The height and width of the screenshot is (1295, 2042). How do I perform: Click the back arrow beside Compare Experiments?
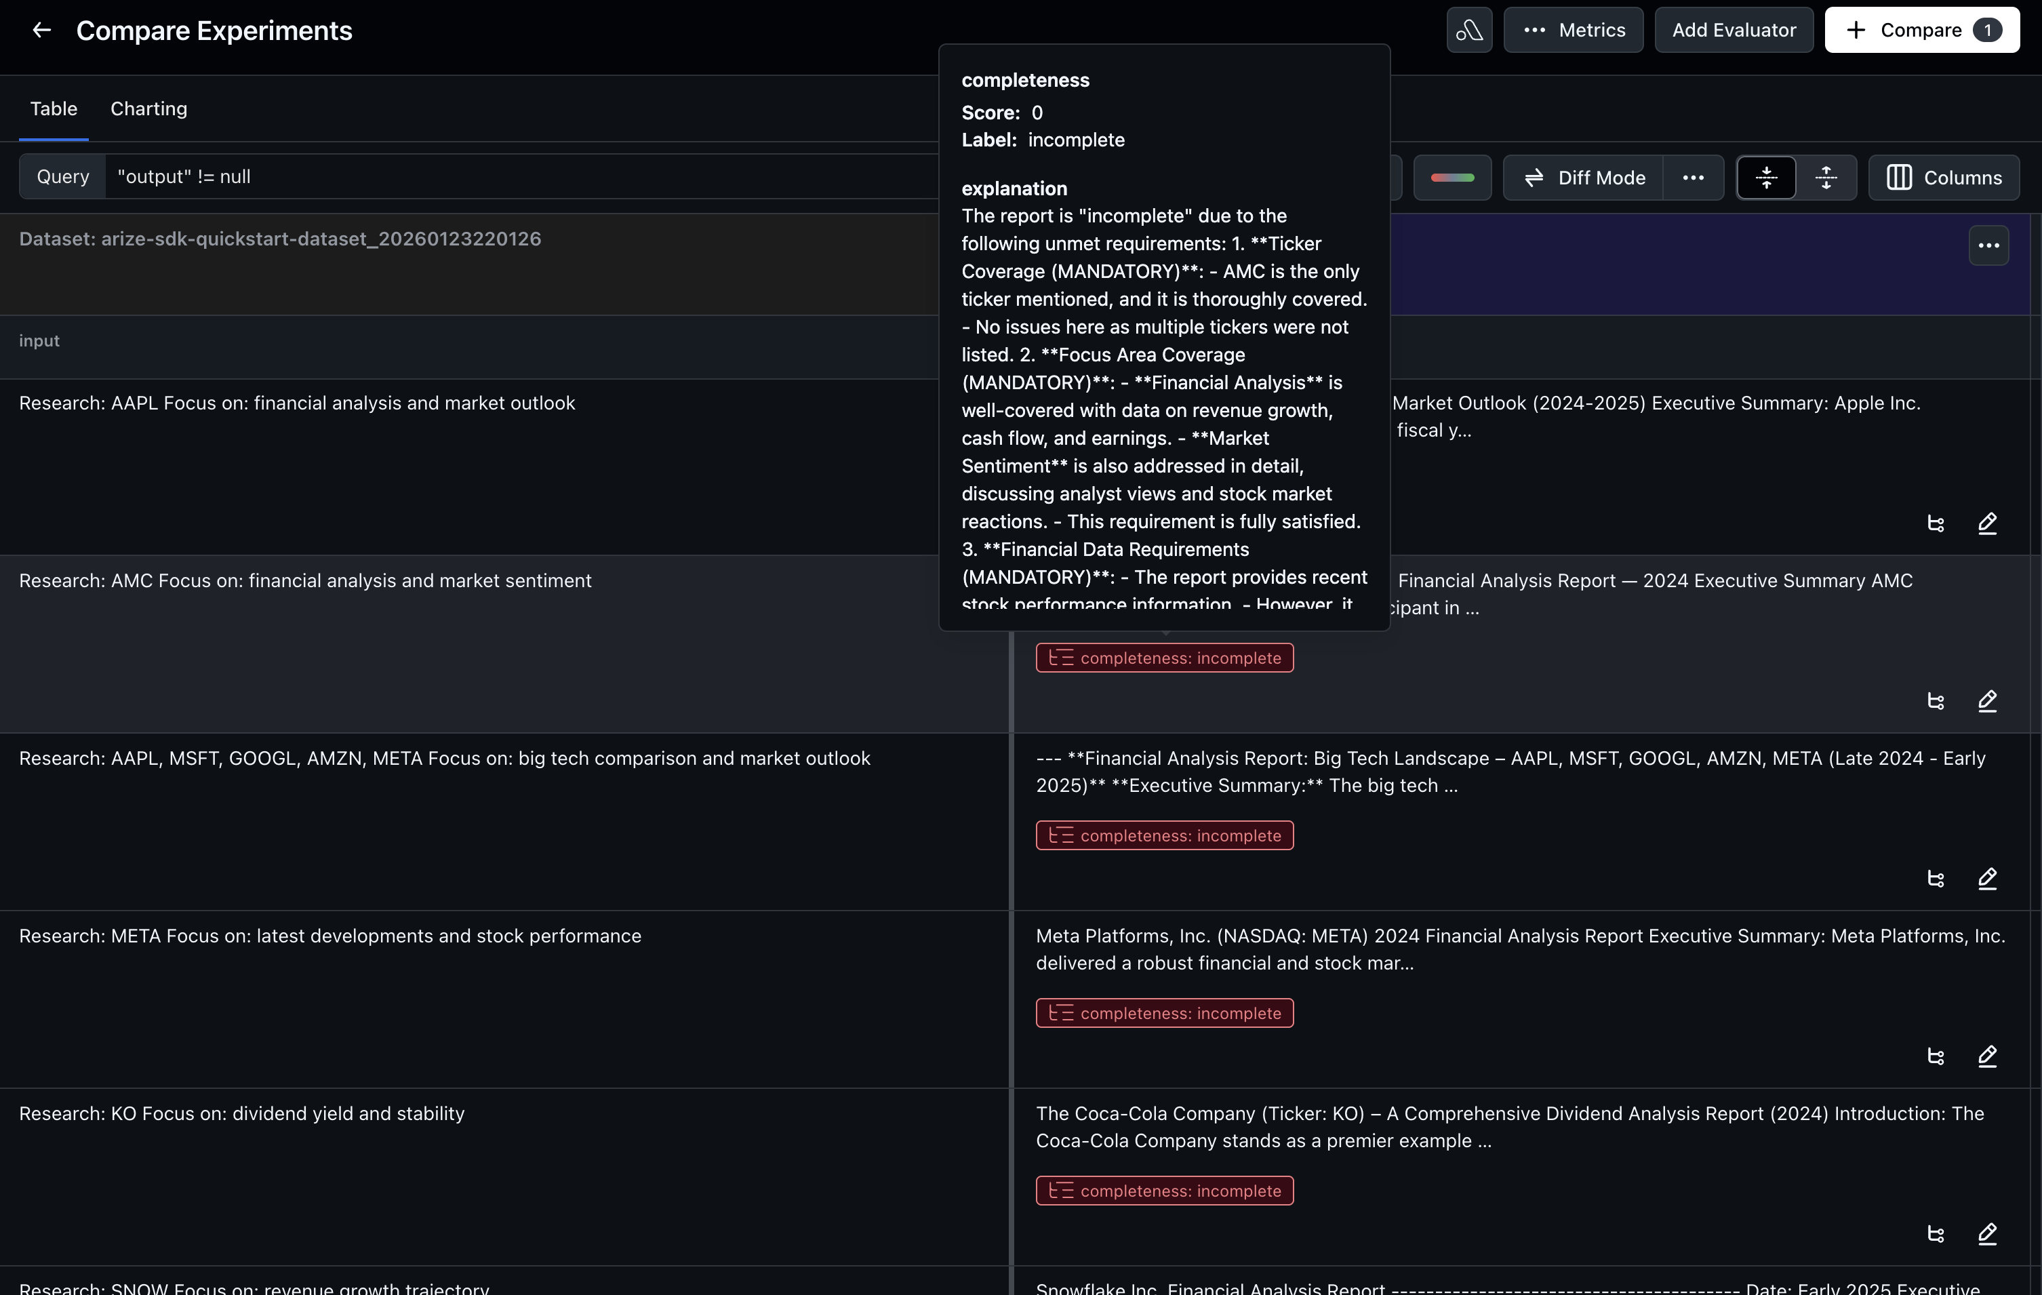pos(41,31)
